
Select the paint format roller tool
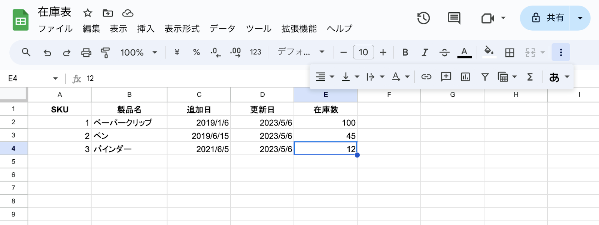(105, 53)
